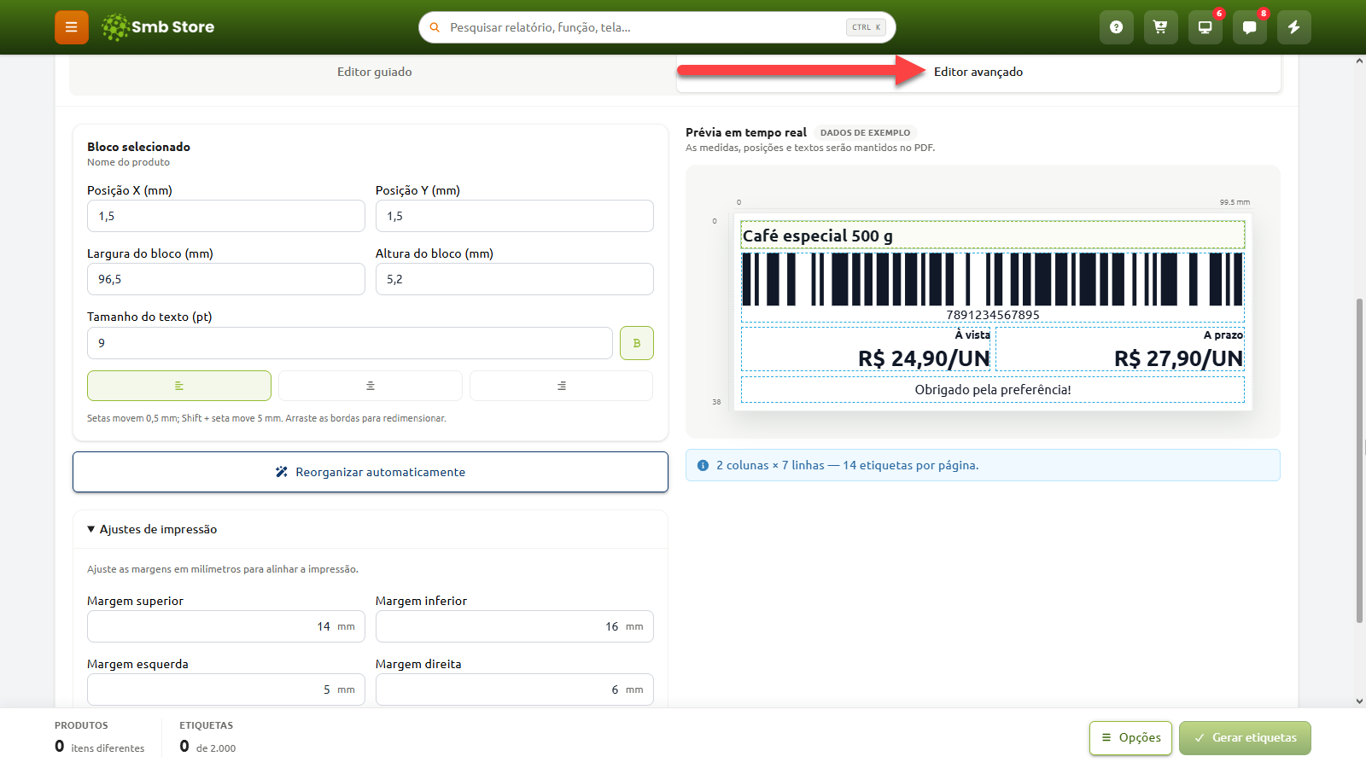Toggle bold text with B button
This screenshot has width=1366, height=768.
(637, 343)
